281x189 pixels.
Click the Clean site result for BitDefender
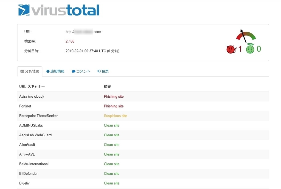(x=112, y=174)
